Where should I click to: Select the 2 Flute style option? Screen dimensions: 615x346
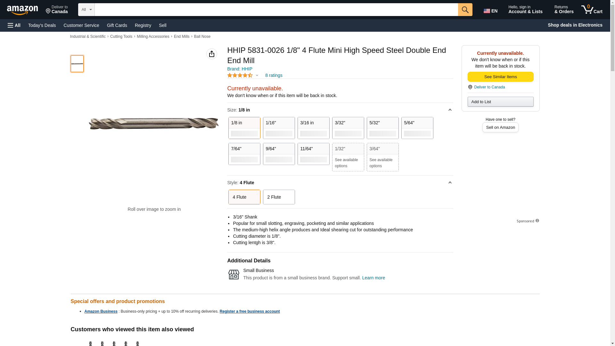pos(279,197)
